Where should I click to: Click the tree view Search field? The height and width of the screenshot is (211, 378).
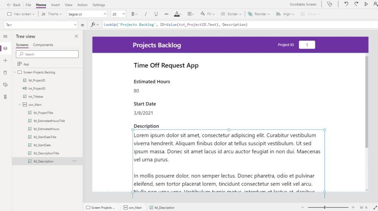pyautogui.click(x=47, y=54)
